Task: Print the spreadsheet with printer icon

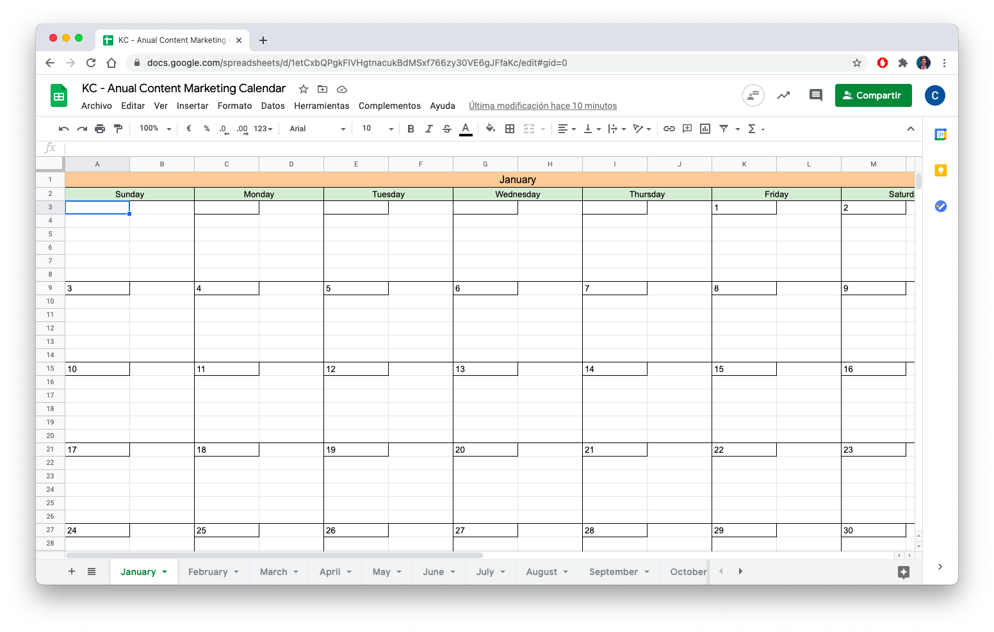Action: click(x=100, y=129)
